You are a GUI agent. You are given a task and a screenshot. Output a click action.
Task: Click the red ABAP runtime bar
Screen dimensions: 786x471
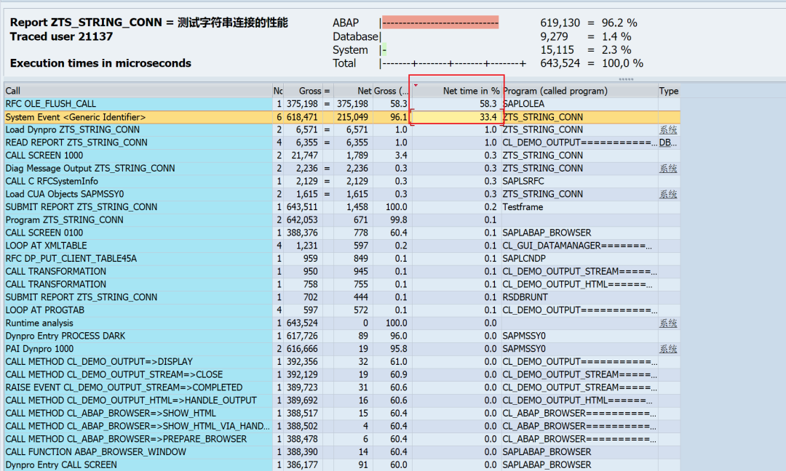tap(440, 23)
